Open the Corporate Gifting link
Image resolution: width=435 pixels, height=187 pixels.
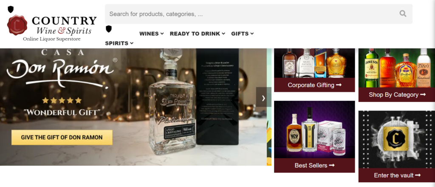point(314,85)
